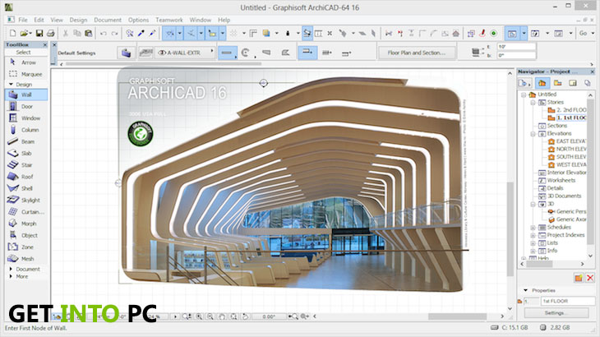Click the dark eyedropper pick-up parameters icon
Image resolution: width=600 pixels, height=337 pixels.
tap(141, 33)
